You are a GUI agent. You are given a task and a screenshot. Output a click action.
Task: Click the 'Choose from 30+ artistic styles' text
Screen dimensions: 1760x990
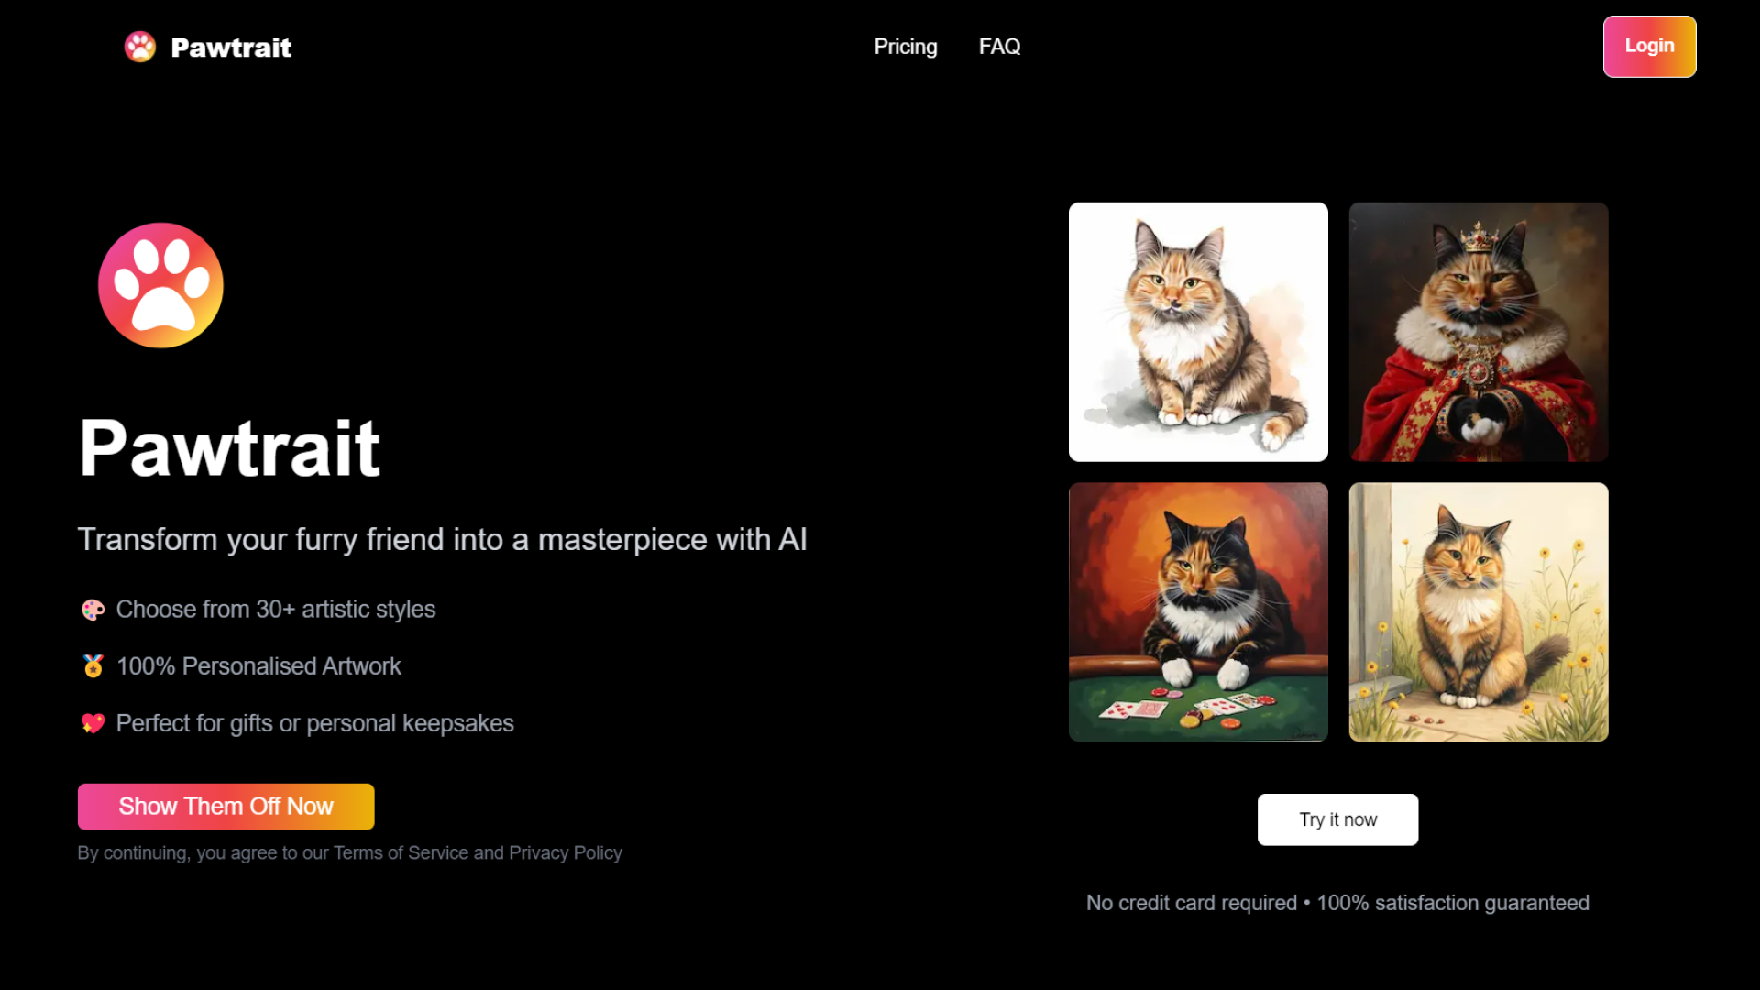(276, 610)
